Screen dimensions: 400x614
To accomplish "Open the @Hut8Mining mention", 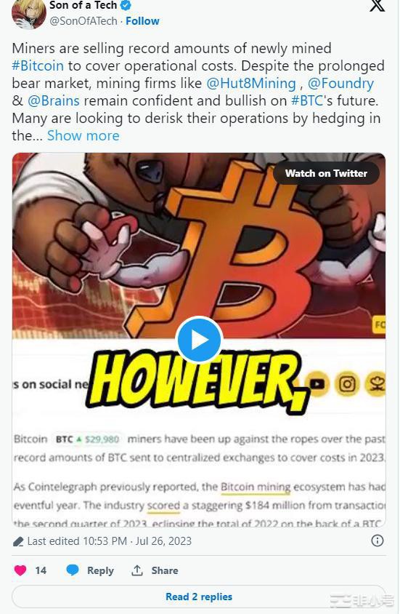I will click(x=250, y=84).
